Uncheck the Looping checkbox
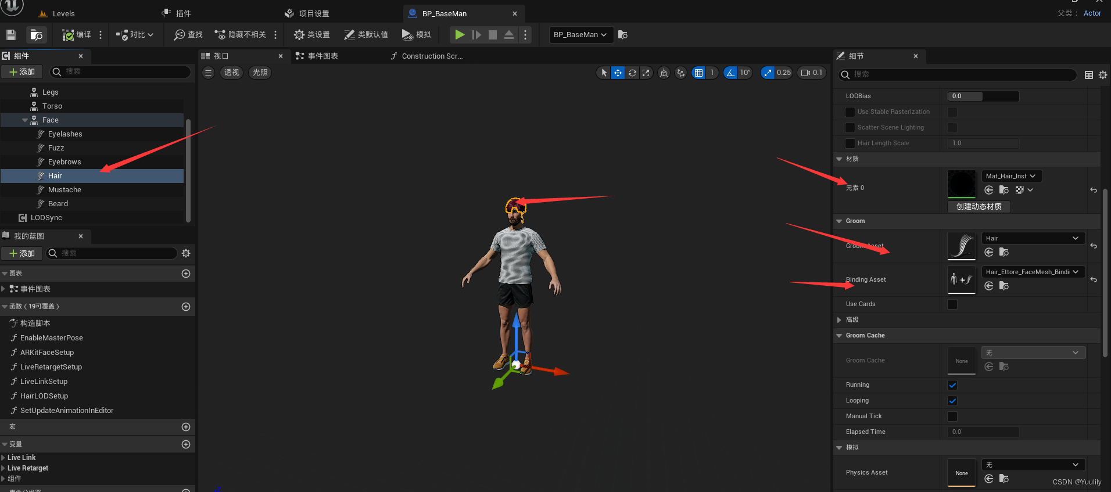The image size is (1111, 492). coord(952,401)
